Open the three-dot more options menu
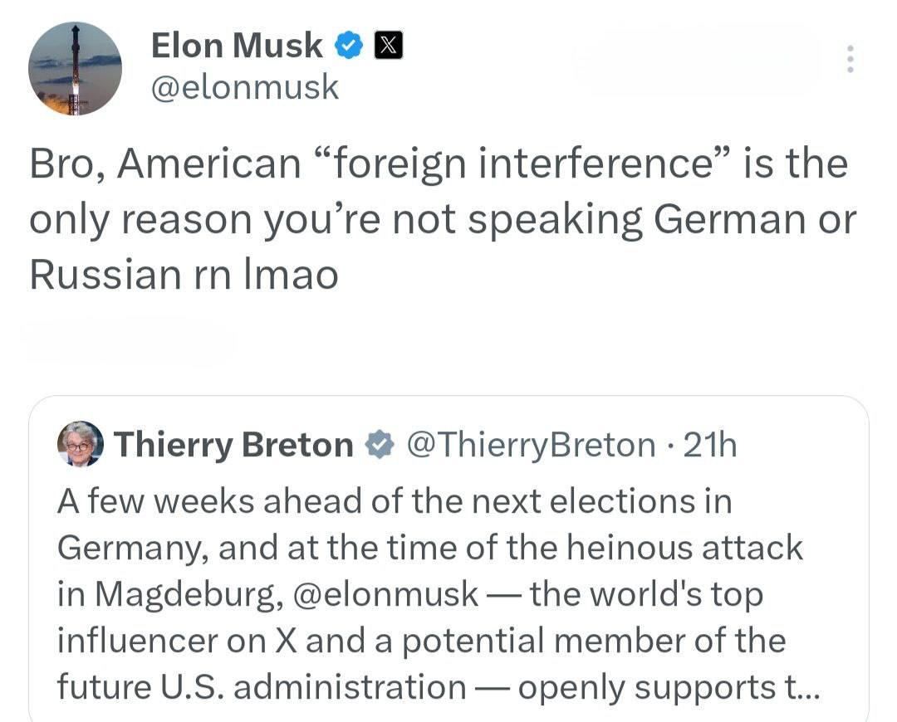This screenshot has height=722, width=897. tap(850, 60)
